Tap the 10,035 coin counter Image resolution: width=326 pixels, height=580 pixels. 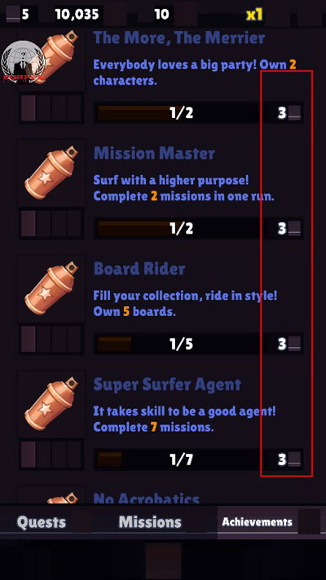[77, 15]
